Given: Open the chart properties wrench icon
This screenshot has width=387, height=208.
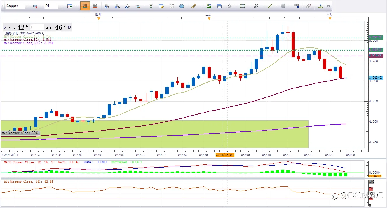Looking at the screenshot, I should point(161,6).
